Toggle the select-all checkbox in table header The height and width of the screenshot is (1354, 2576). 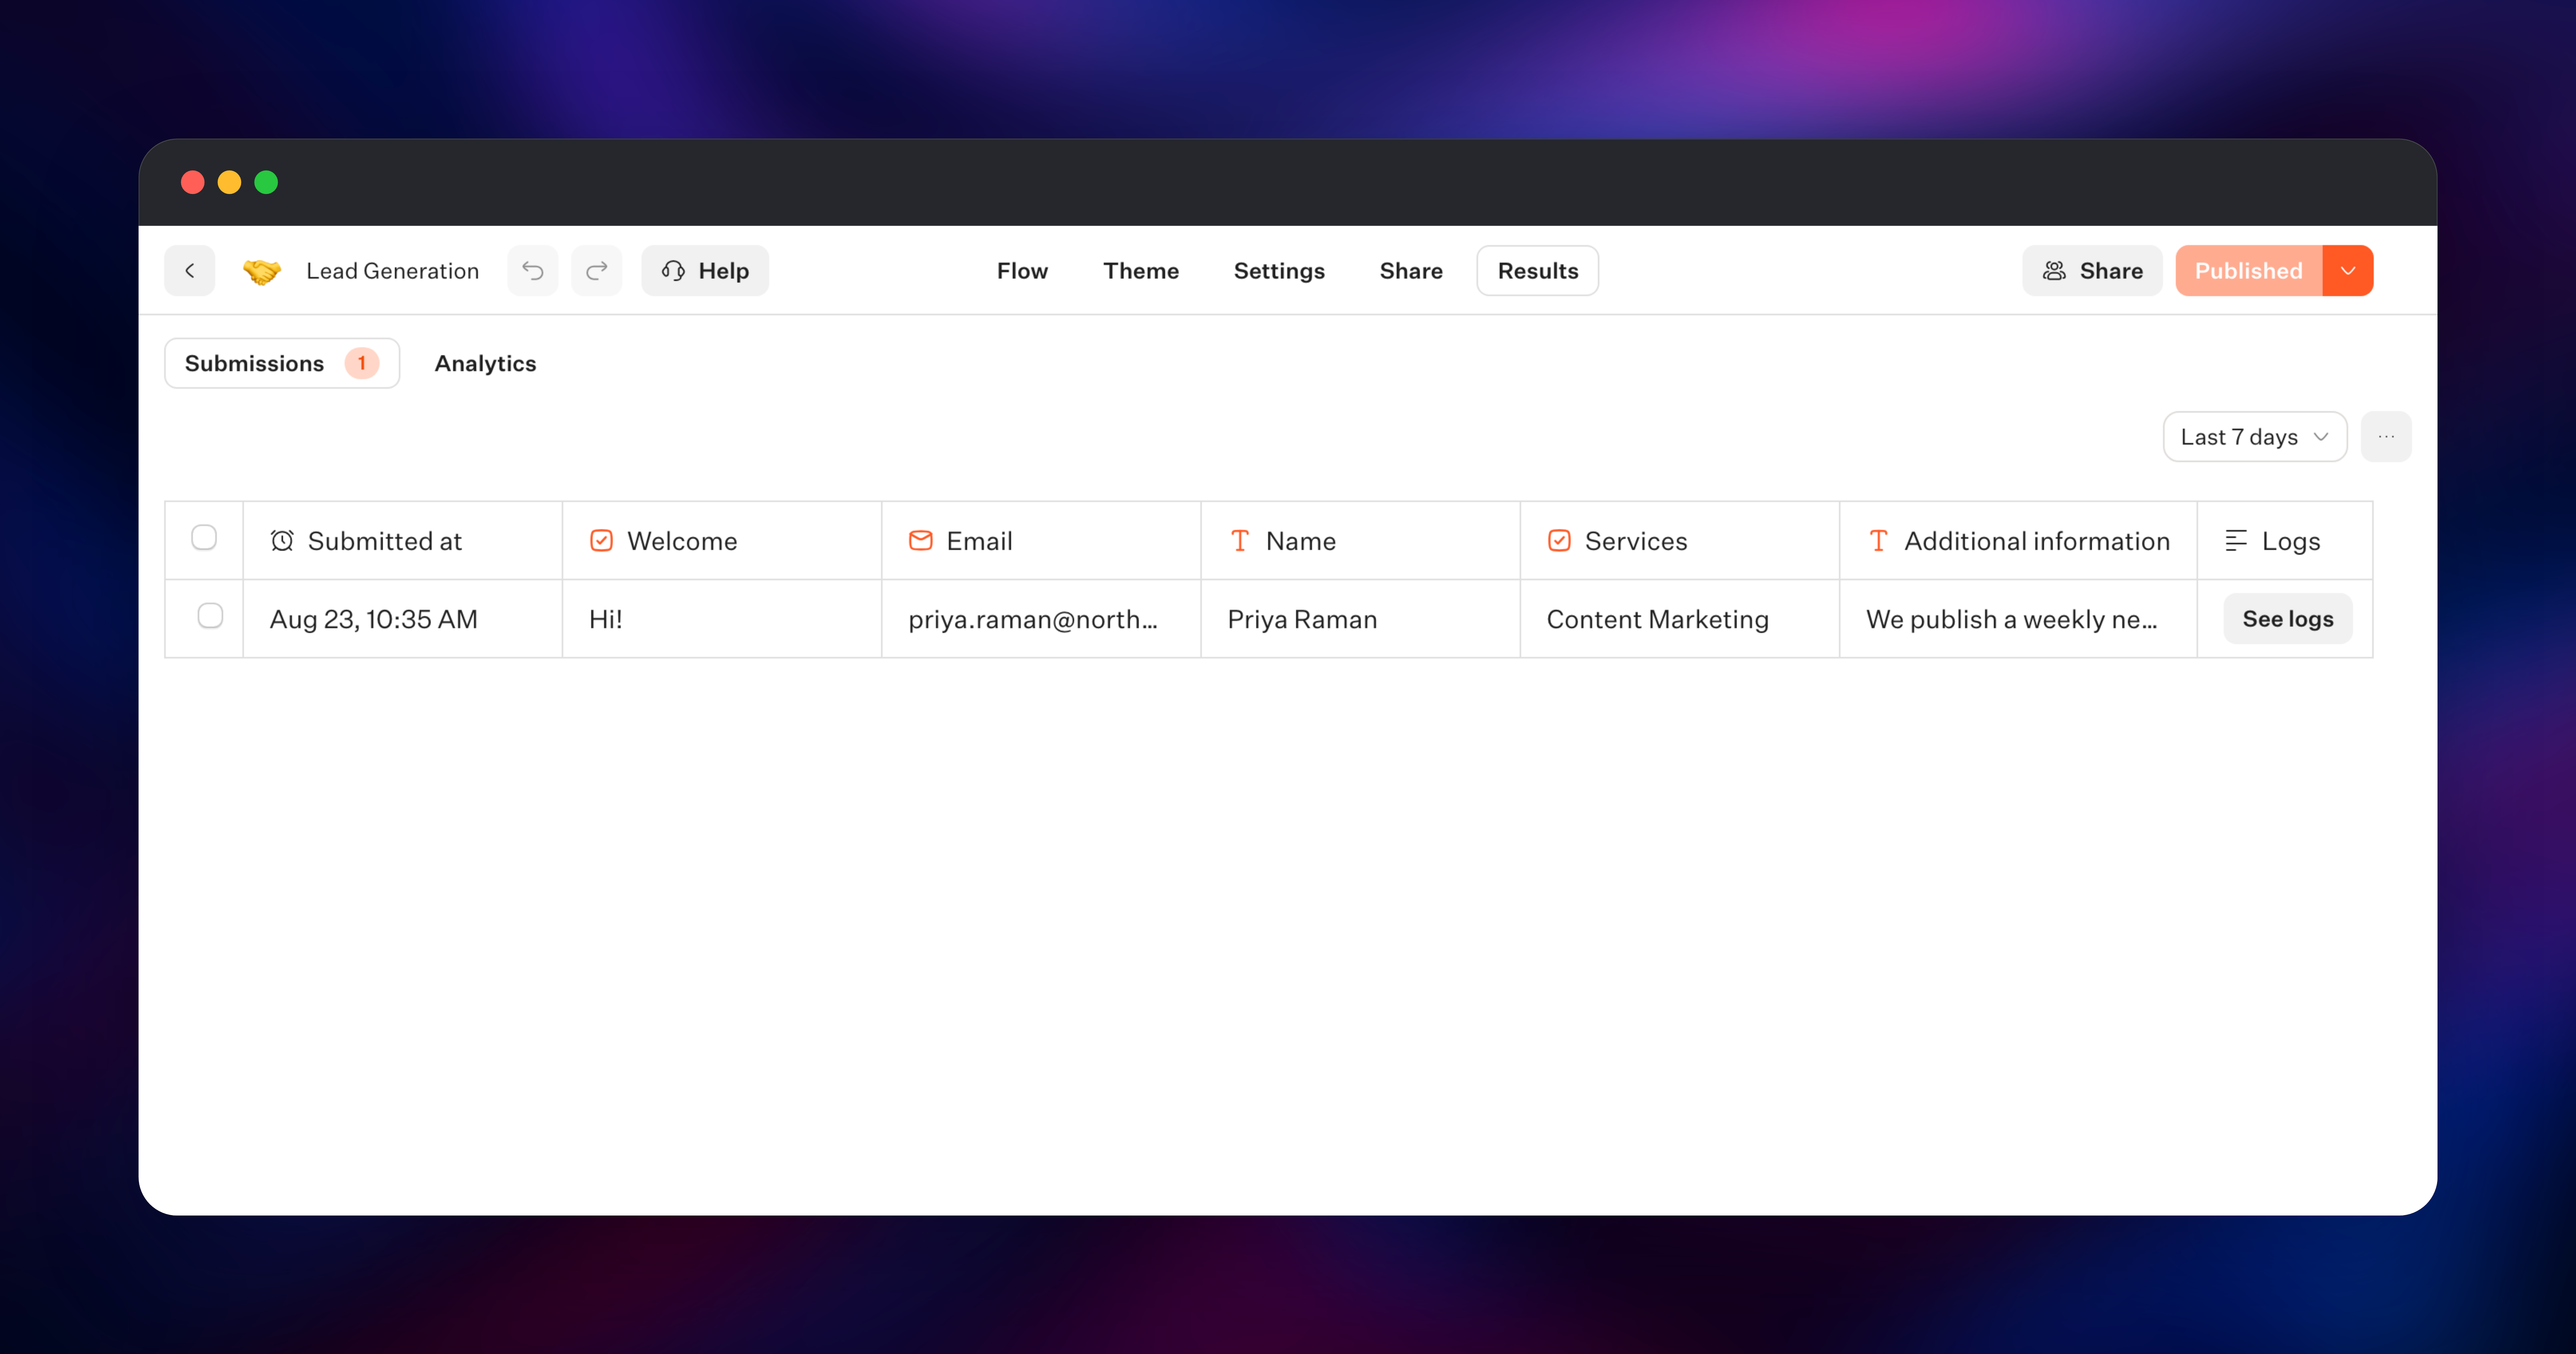(x=204, y=538)
